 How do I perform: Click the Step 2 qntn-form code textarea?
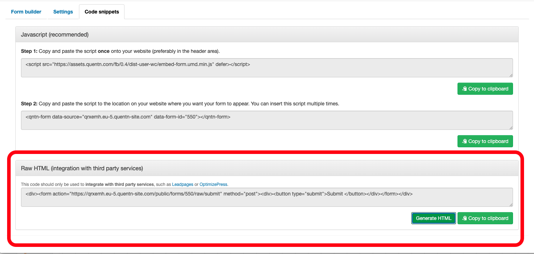267,120
